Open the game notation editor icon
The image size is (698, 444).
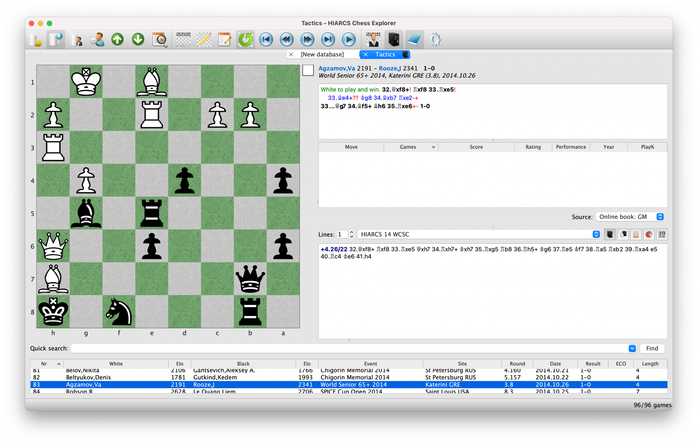tap(224, 39)
